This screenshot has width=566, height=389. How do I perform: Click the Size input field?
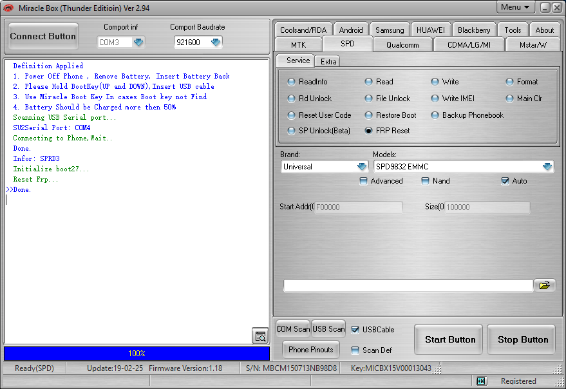487,207
